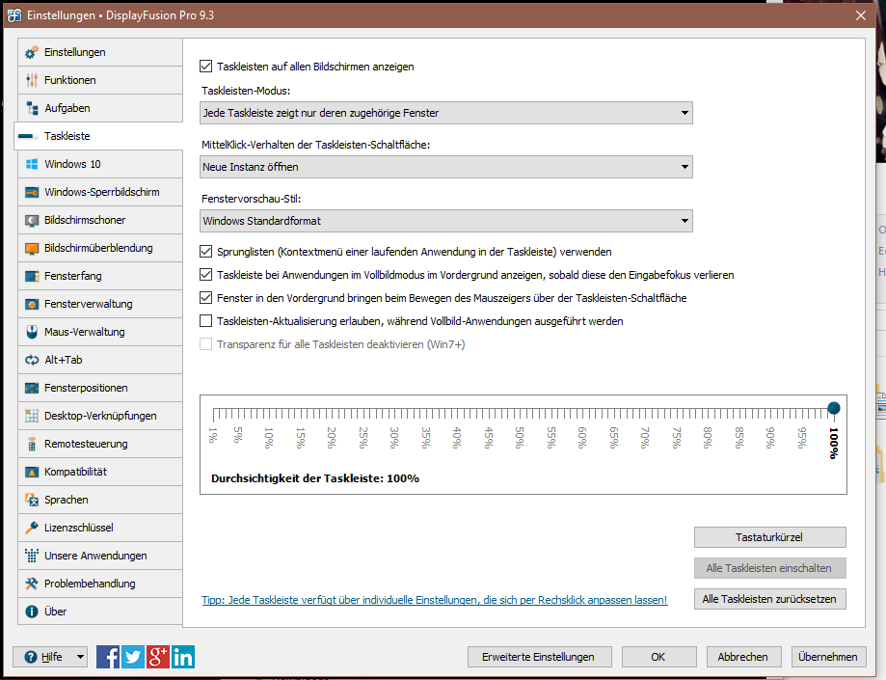Image resolution: width=886 pixels, height=680 pixels.
Task: Open the Fenstervorschau-Stil dropdown
Action: [x=446, y=221]
